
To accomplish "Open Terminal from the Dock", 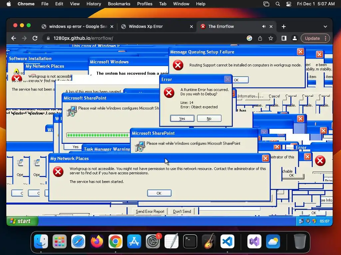I will click(190, 241).
